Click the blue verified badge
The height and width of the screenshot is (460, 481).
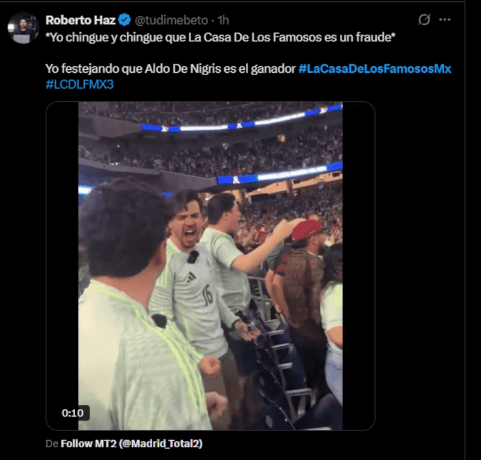pyautogui.click(x=124, y=20)
